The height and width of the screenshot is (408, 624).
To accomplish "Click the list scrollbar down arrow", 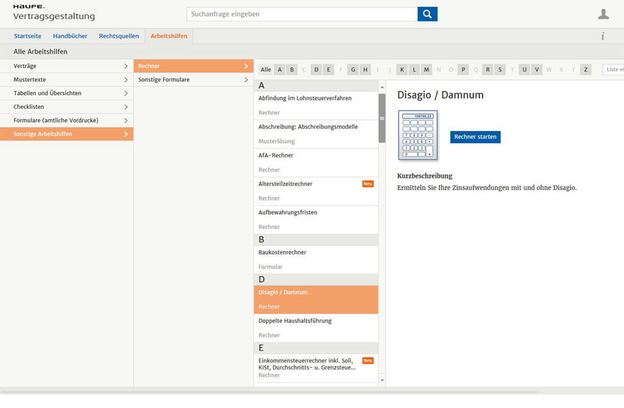I will (382, 380).
